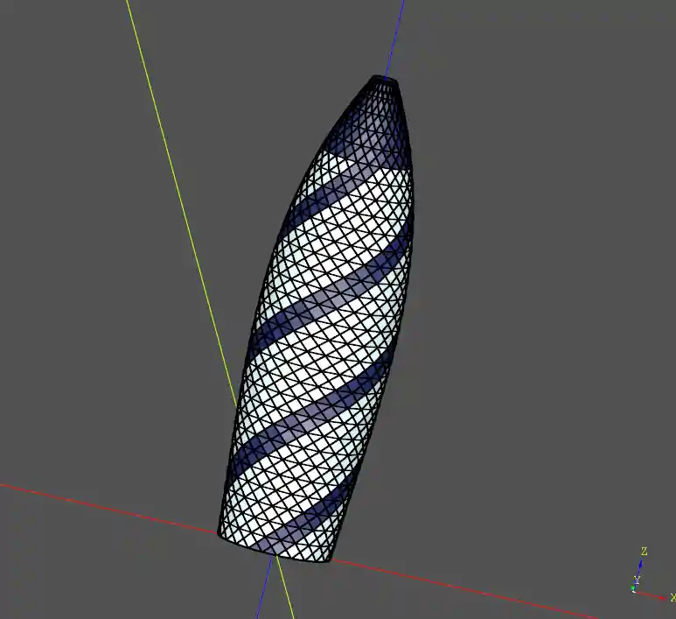Select the striped gherkin tower model
This screenshot has width=676, height=619.
(x=317, y=320)
